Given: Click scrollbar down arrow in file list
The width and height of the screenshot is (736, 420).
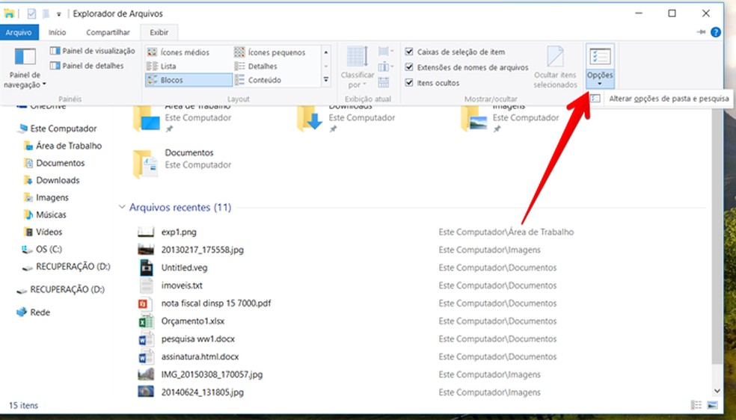Looking at the screenshot, I should point(717,390).
